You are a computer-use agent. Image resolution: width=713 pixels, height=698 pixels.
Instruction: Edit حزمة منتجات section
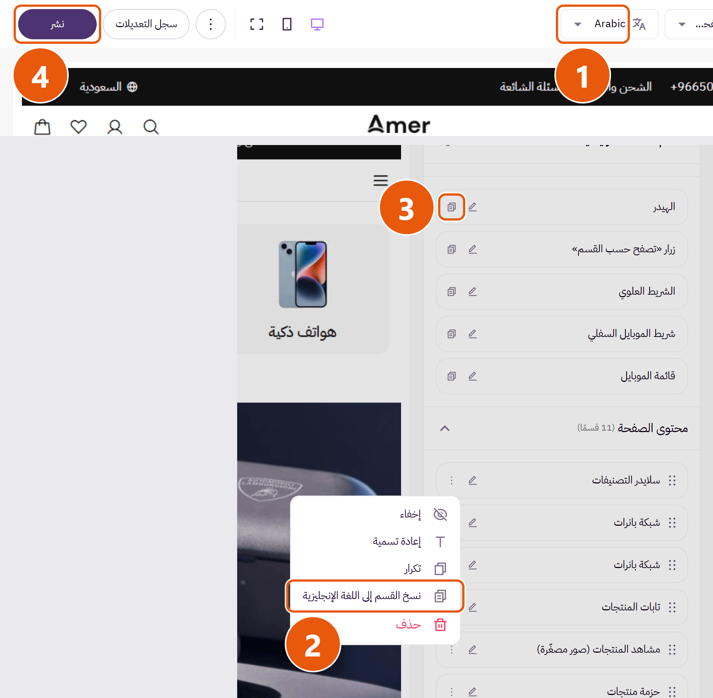pos(473,692)
